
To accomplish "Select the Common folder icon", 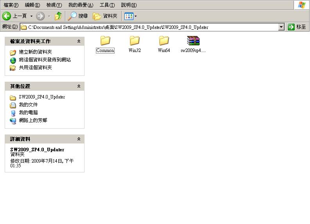I will 105,41.
